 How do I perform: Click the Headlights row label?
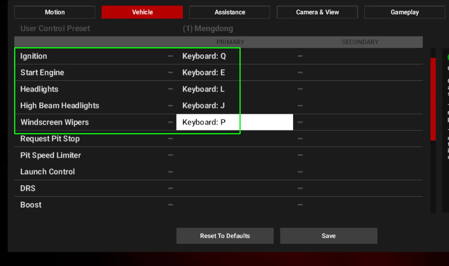coord(39,89)
